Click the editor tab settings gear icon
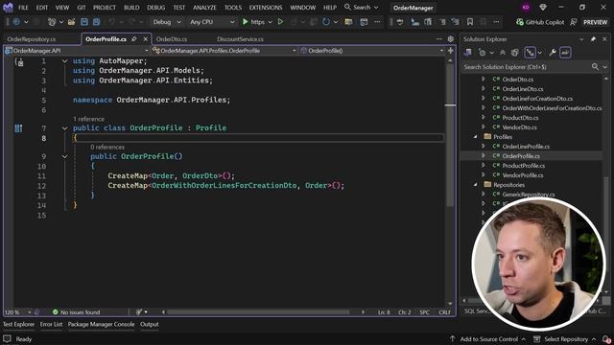This screenshot has width=614, height=345. click(x=450, y=39)
